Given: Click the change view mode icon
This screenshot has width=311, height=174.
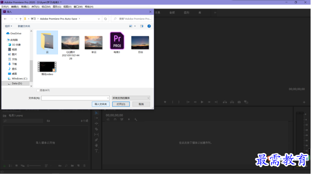Looking at the screenshot, I should click(x=131, y=26).
